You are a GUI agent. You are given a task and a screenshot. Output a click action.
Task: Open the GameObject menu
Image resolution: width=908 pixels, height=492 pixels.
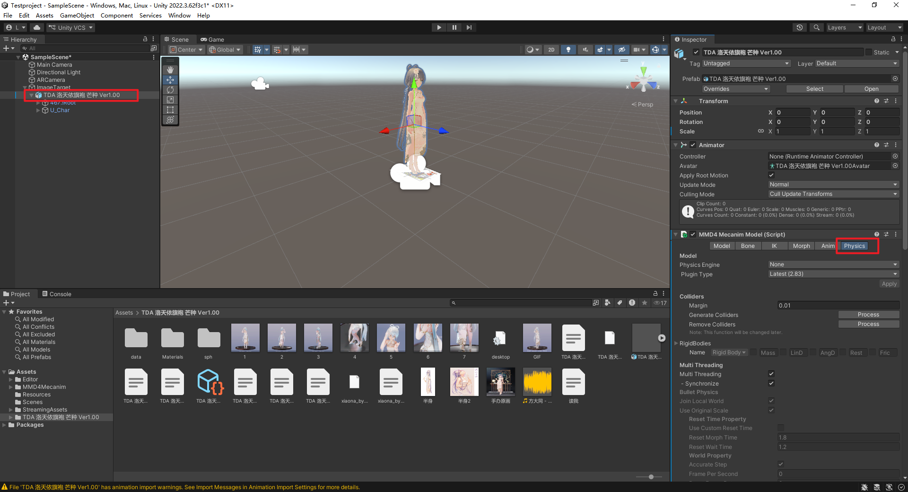tap(77, 16)
